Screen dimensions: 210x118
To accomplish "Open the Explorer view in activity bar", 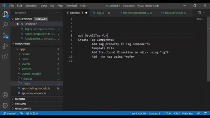I will coord(5,14).
